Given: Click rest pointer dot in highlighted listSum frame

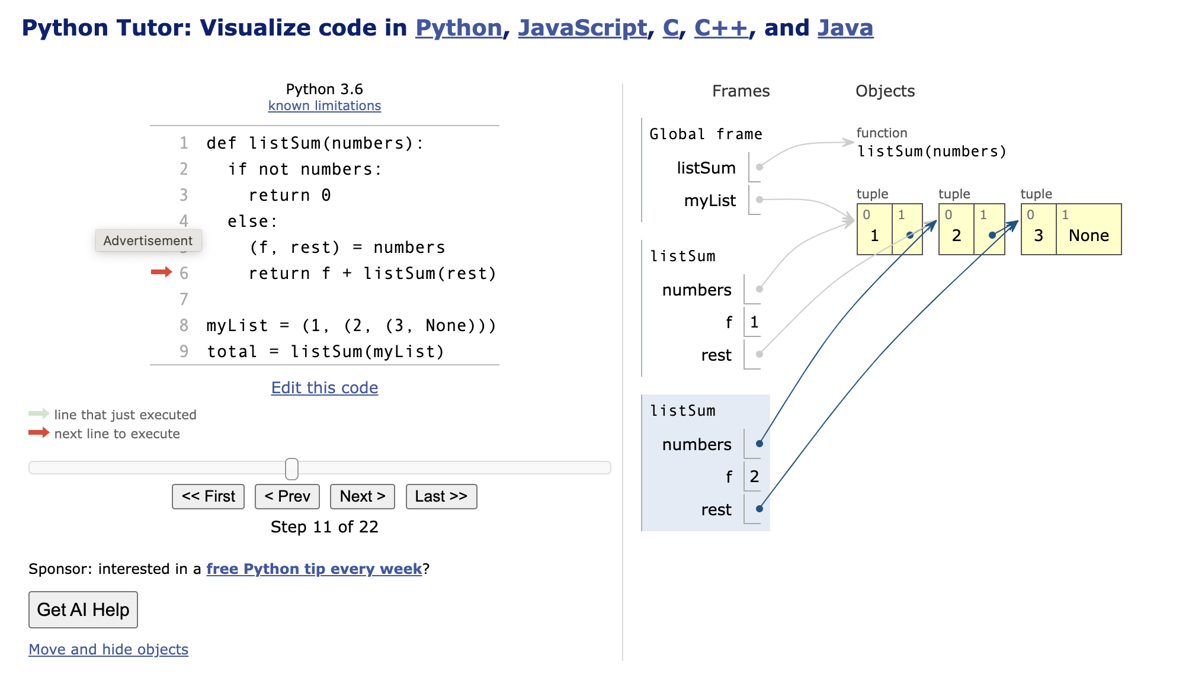Looking at the screenshot, I should click(760, 509).
